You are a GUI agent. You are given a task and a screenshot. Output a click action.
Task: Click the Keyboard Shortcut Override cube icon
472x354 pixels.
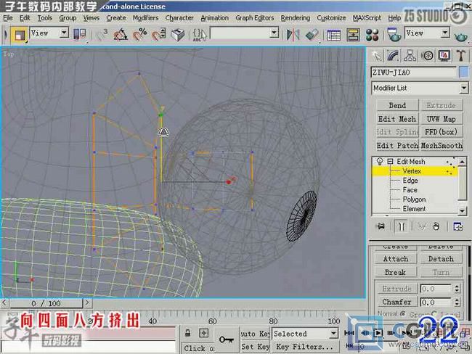pyautogui.click(x=178, y=35)
